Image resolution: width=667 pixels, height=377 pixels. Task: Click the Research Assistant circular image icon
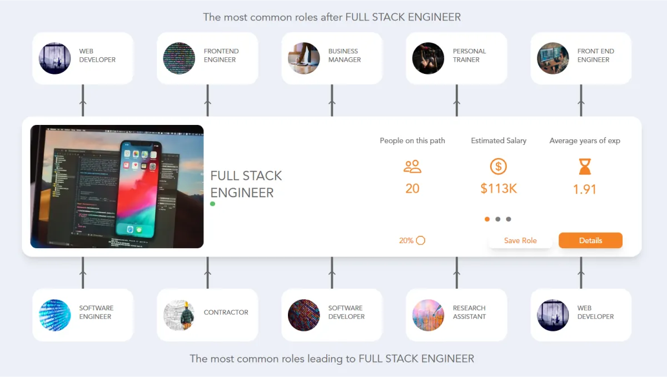(x=428, y=314)
